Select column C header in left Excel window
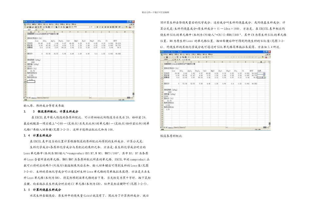311x220 pixels. pos(46,32)
